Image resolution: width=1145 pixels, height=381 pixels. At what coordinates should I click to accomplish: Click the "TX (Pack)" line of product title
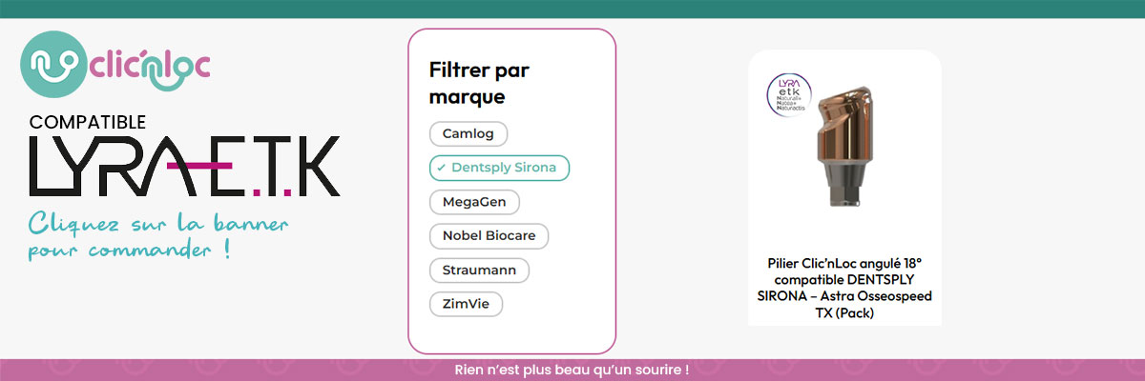[x=844, y=313]
